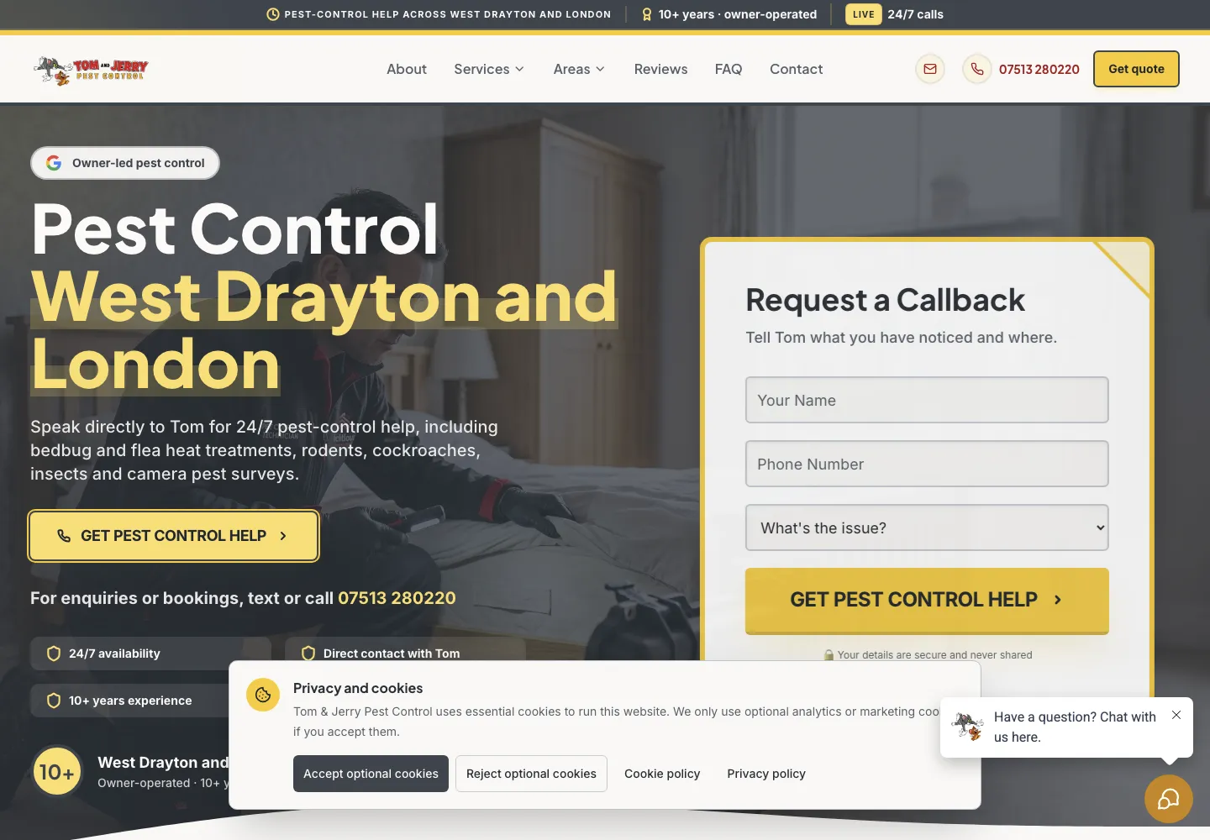Open the Privacy policy link
Screen dimensions: 1210x840
coord(766,774)
